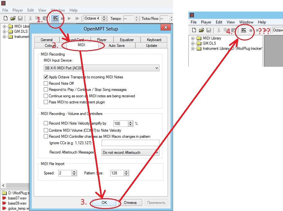Click MIDI record icon in left window toolbar
The image size is (283, 211).
click(55, 18)
